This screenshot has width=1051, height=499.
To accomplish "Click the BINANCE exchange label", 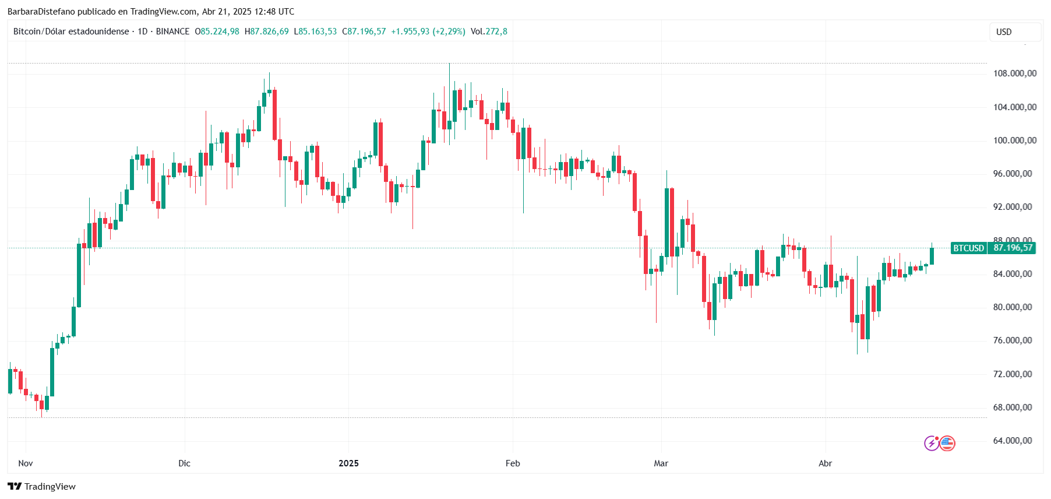I will [x=172, y=31].
